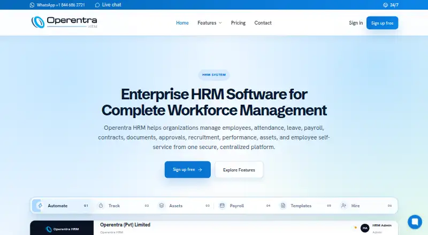Open the WhatsApp +1 844 686 2721 link

point(57,5)
